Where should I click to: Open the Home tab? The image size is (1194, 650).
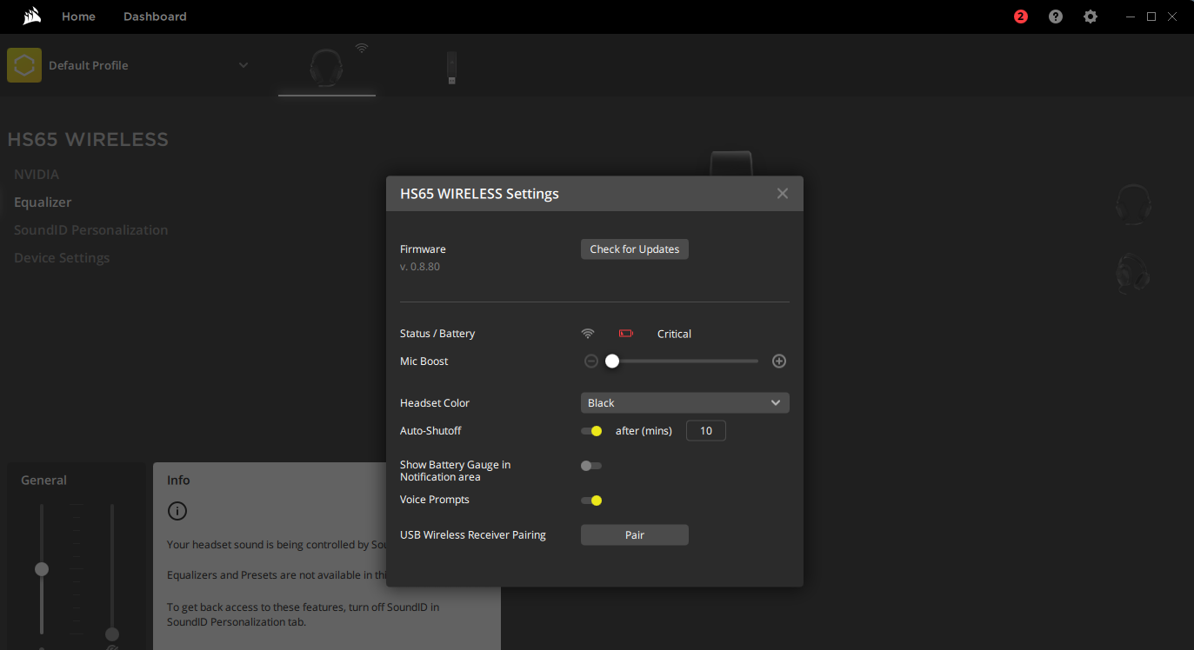tap(78, 17)
